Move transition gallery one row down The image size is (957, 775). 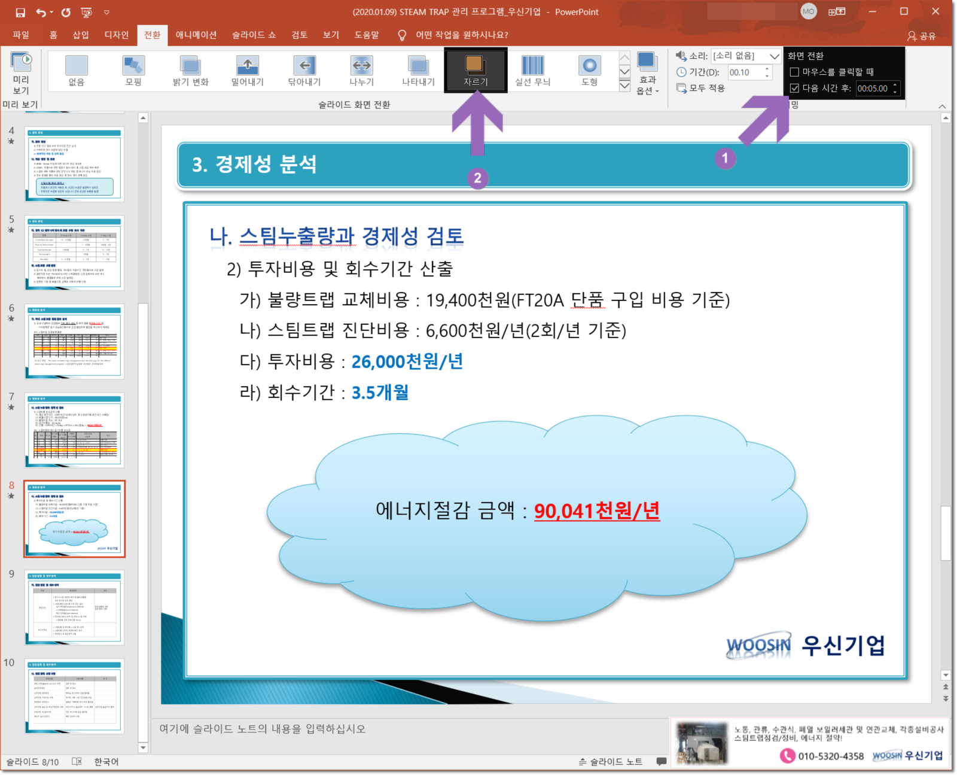point(624,71)
